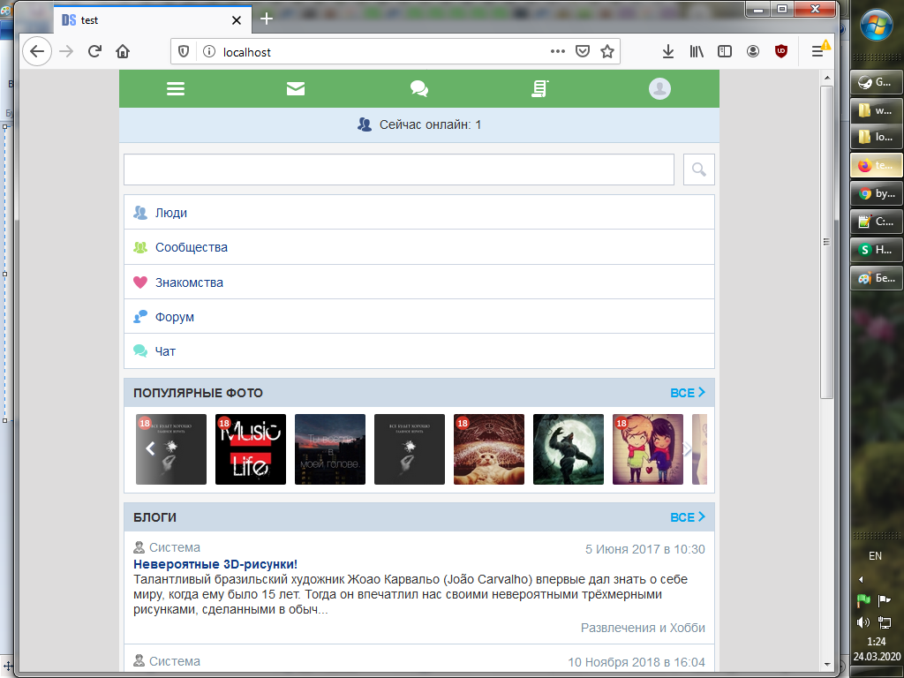Click into the site search text field

398,169
